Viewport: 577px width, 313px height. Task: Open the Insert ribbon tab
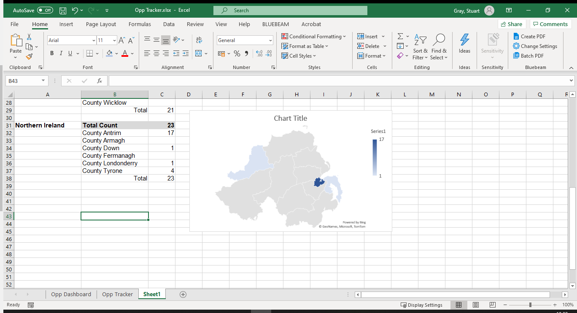tap(66, 24)
